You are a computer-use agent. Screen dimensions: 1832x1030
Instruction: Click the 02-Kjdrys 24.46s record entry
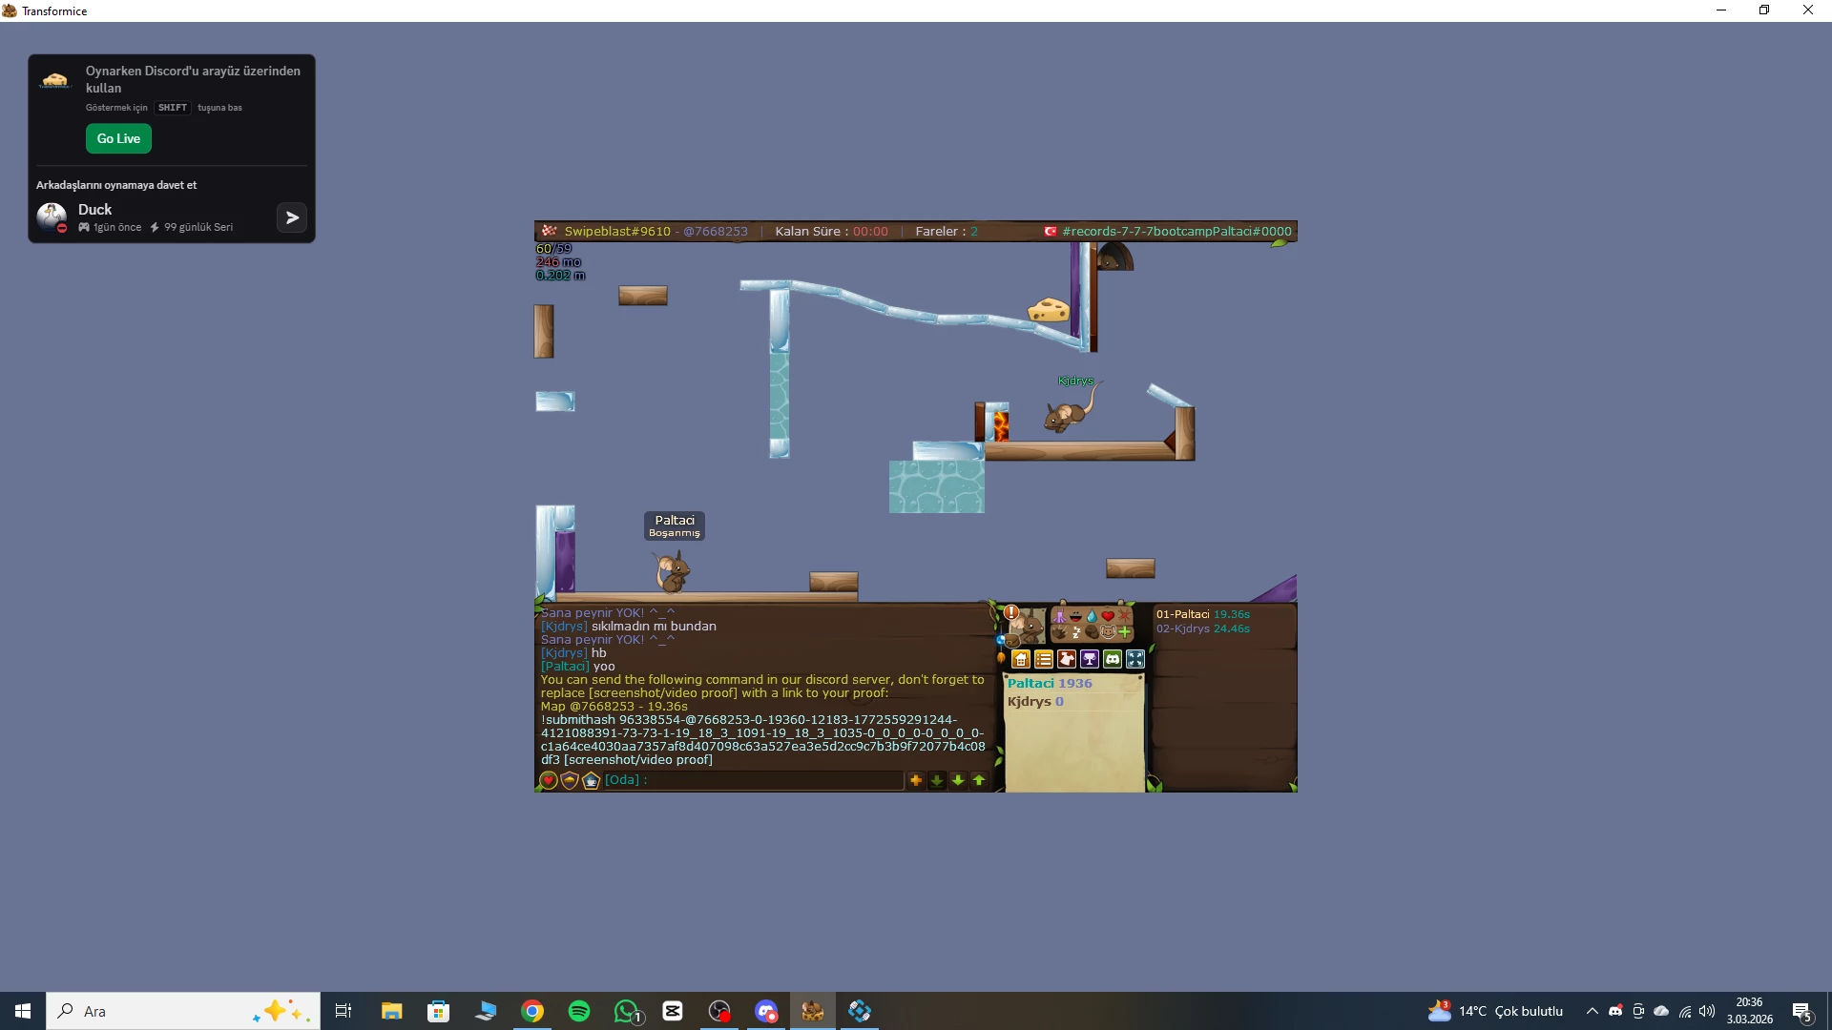click(1203, 629)
